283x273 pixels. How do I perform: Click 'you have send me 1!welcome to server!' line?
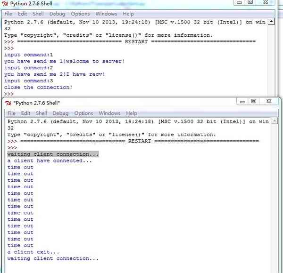[64, 61]
